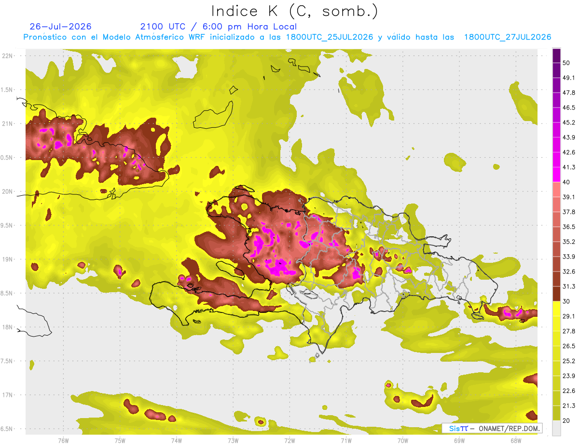The height and width of the screenshot is (447, 579).
Task: Click the colorbar value "26.5"
Action: (569, 346)
